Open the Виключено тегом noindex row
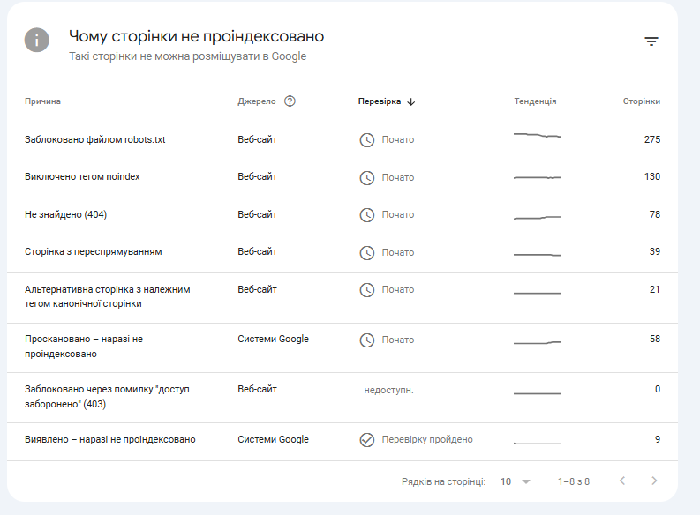 [82, 177]
